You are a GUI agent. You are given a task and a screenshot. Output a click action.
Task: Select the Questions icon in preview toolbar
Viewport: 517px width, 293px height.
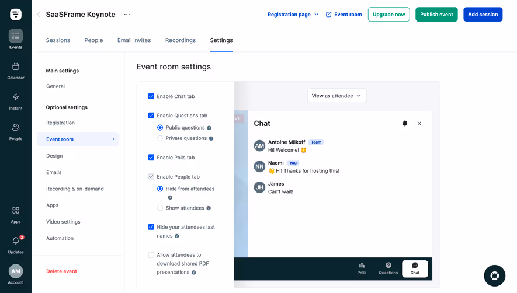(x=388, y=268)
